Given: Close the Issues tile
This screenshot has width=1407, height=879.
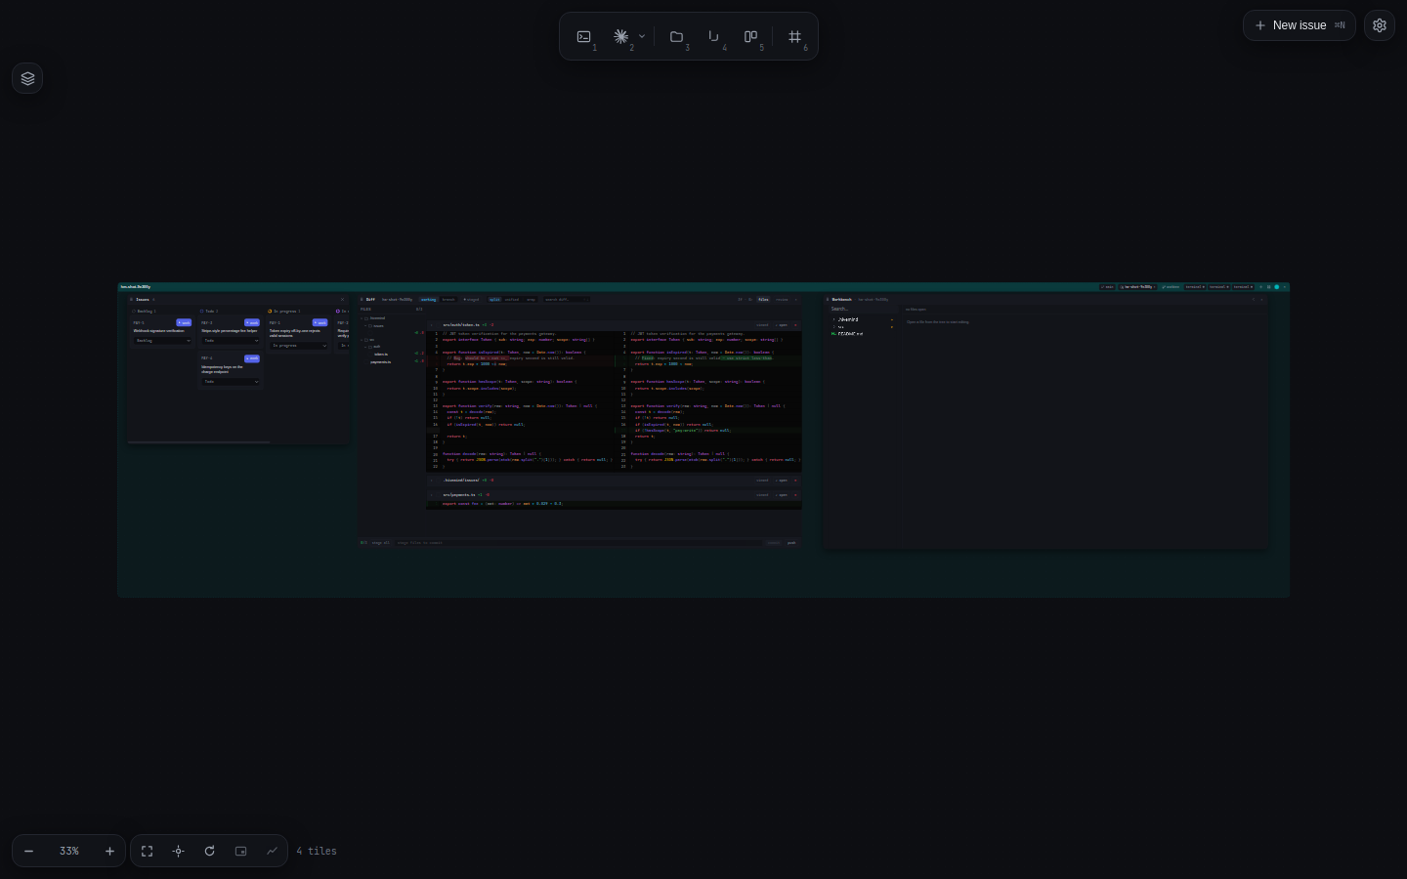Looking at the screenshot, I should 342,300.
